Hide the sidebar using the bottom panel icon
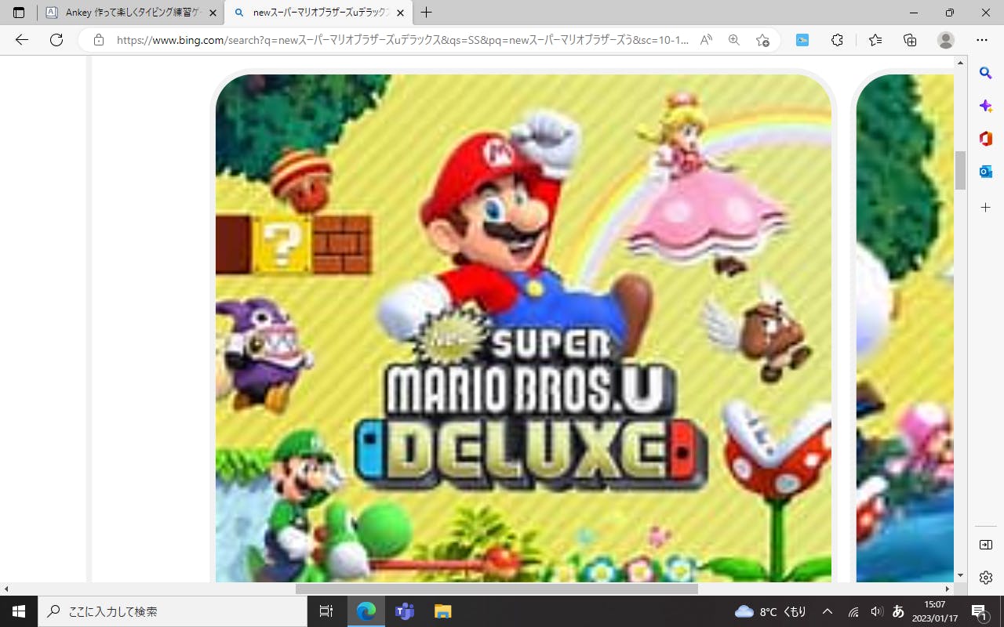This screenshot has height=627, width=1004. (x=986, y=545)
